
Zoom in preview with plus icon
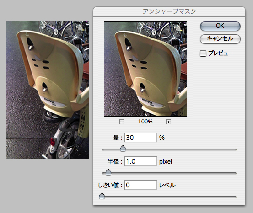pos(168,122)
